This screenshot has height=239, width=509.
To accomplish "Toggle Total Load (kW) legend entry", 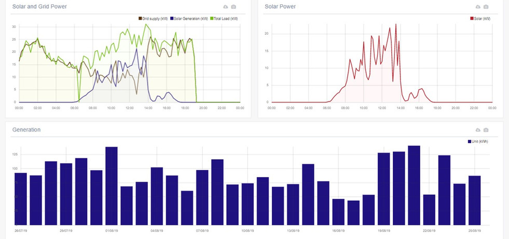I will 225,19.
